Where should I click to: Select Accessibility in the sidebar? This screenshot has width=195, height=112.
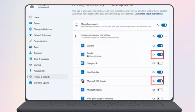point(39,71)
